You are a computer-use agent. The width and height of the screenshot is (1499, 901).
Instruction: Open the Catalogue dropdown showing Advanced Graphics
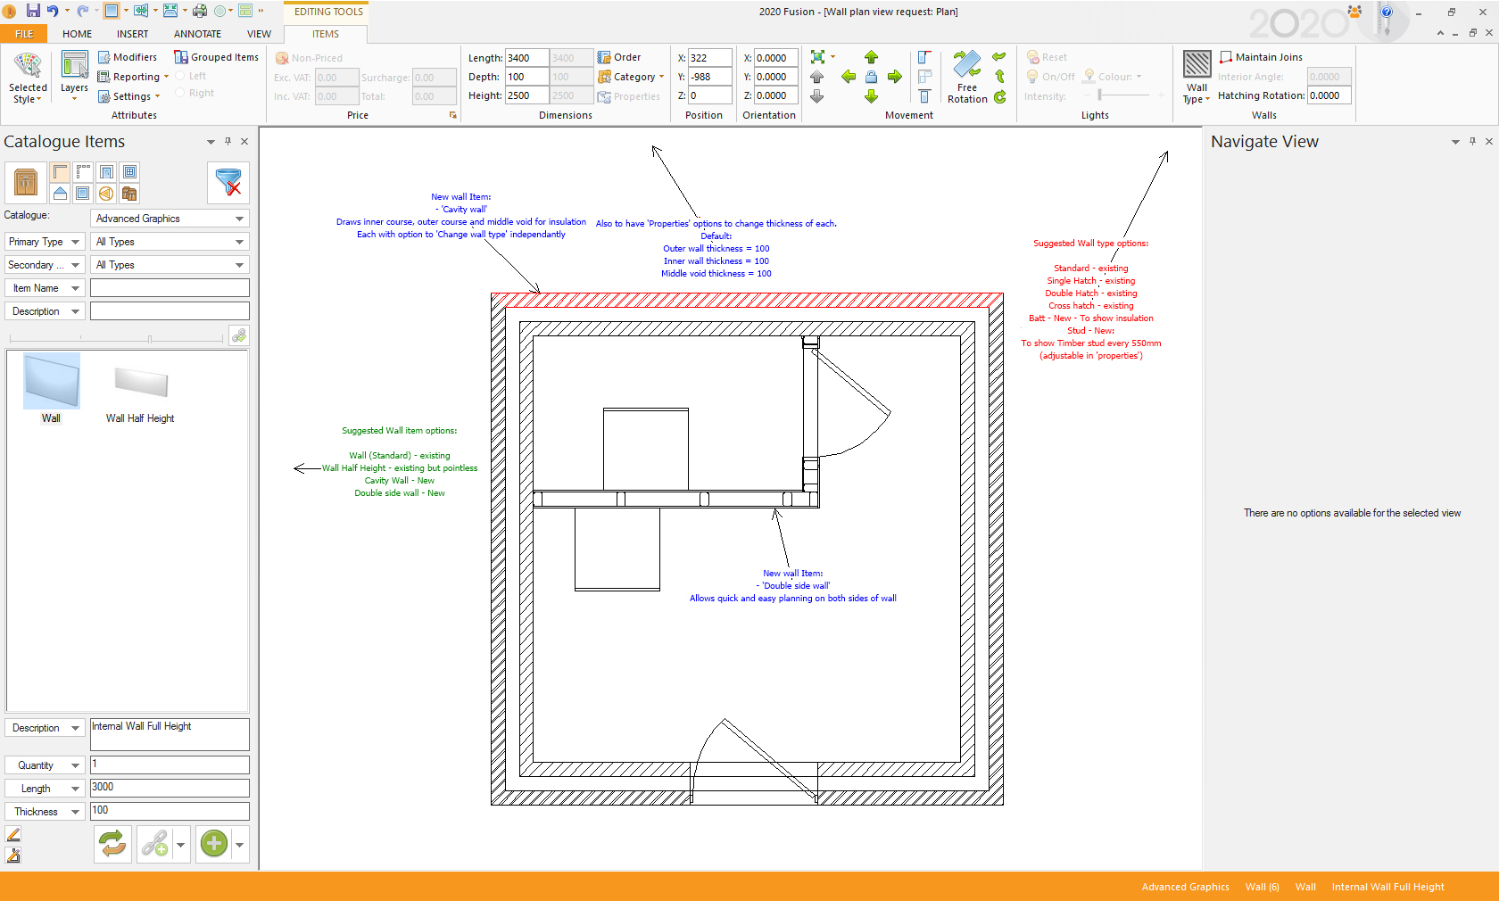click(x=170, y=219)
